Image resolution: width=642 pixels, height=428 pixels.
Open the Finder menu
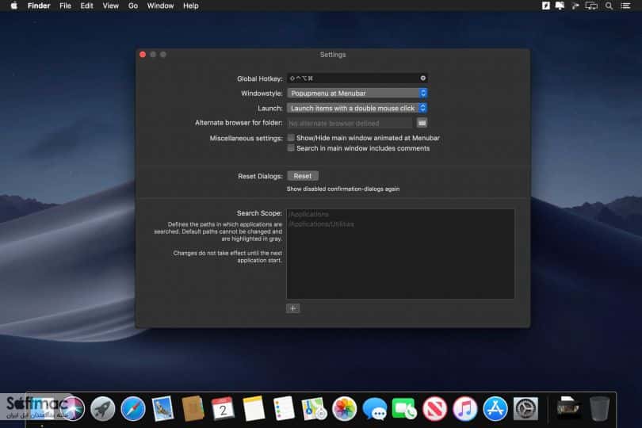point(39,6)
